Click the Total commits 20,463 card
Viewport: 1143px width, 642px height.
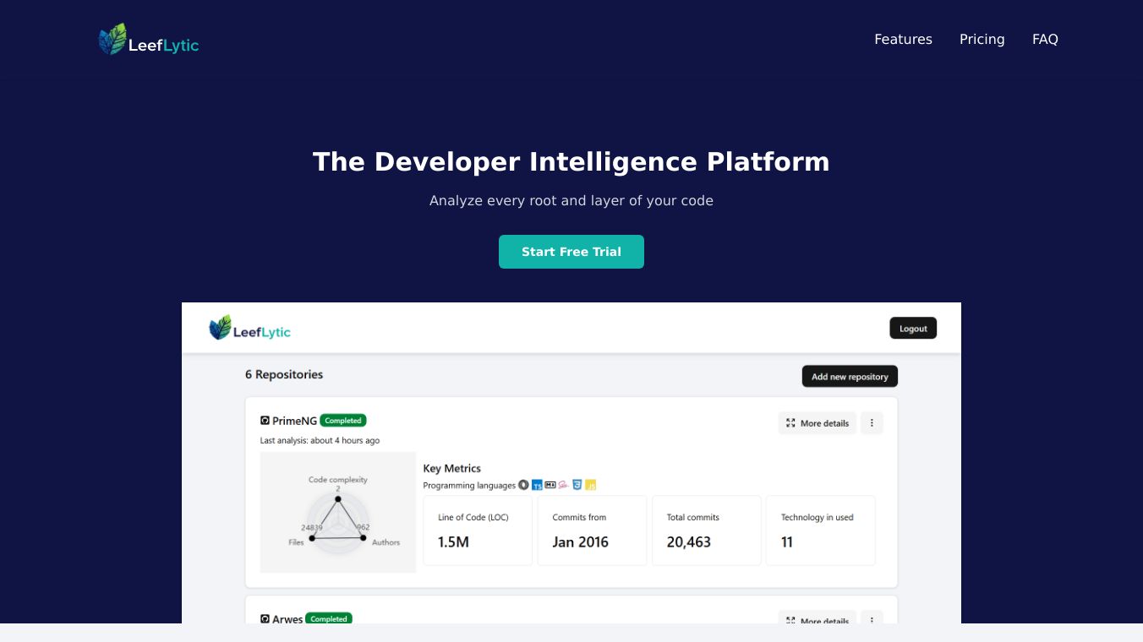pos(707,530)
